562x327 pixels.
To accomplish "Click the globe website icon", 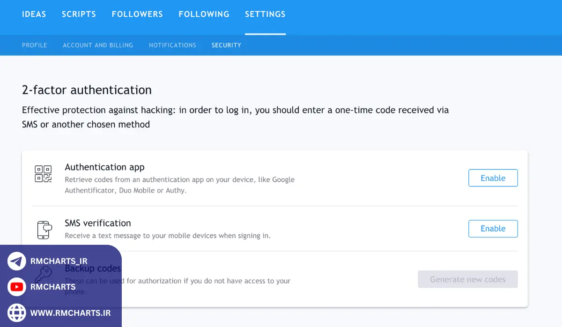I will [x=17, y=313].
